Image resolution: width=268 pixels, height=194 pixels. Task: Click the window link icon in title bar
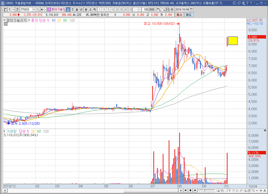click(x=234, y=3)
